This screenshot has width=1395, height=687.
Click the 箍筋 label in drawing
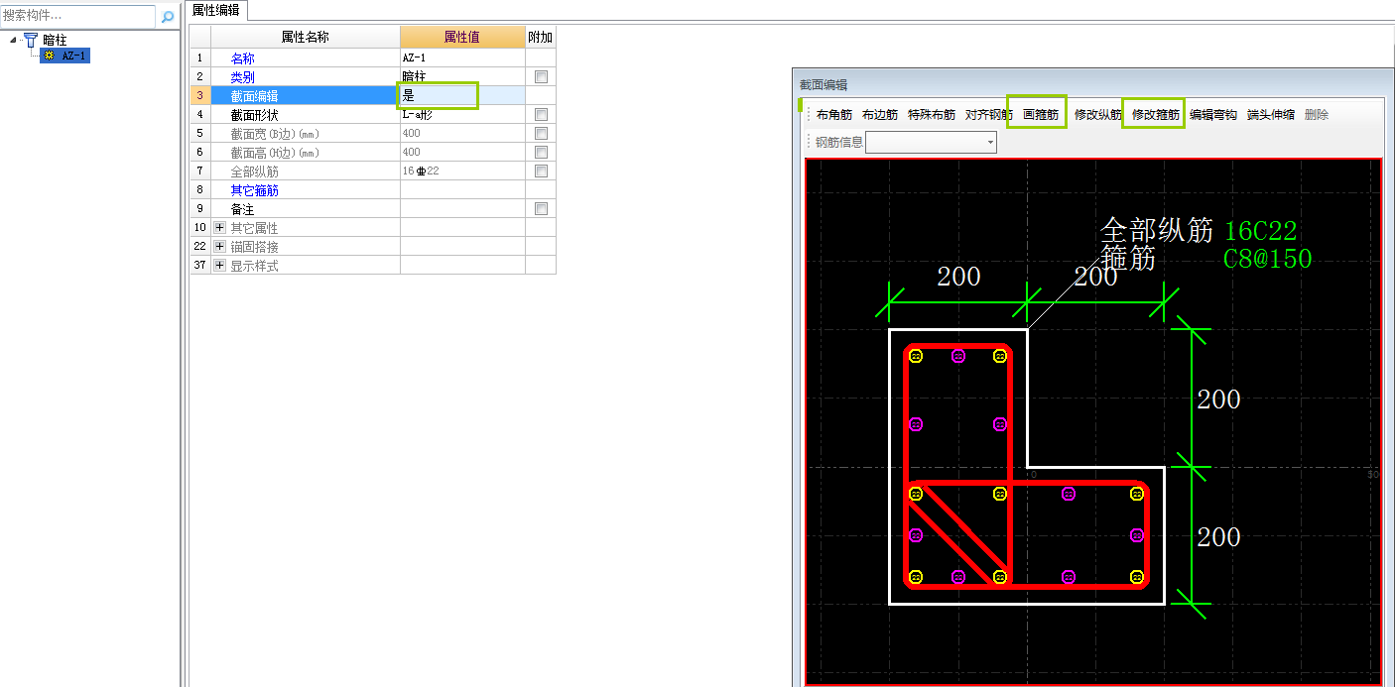point(1128,259)
